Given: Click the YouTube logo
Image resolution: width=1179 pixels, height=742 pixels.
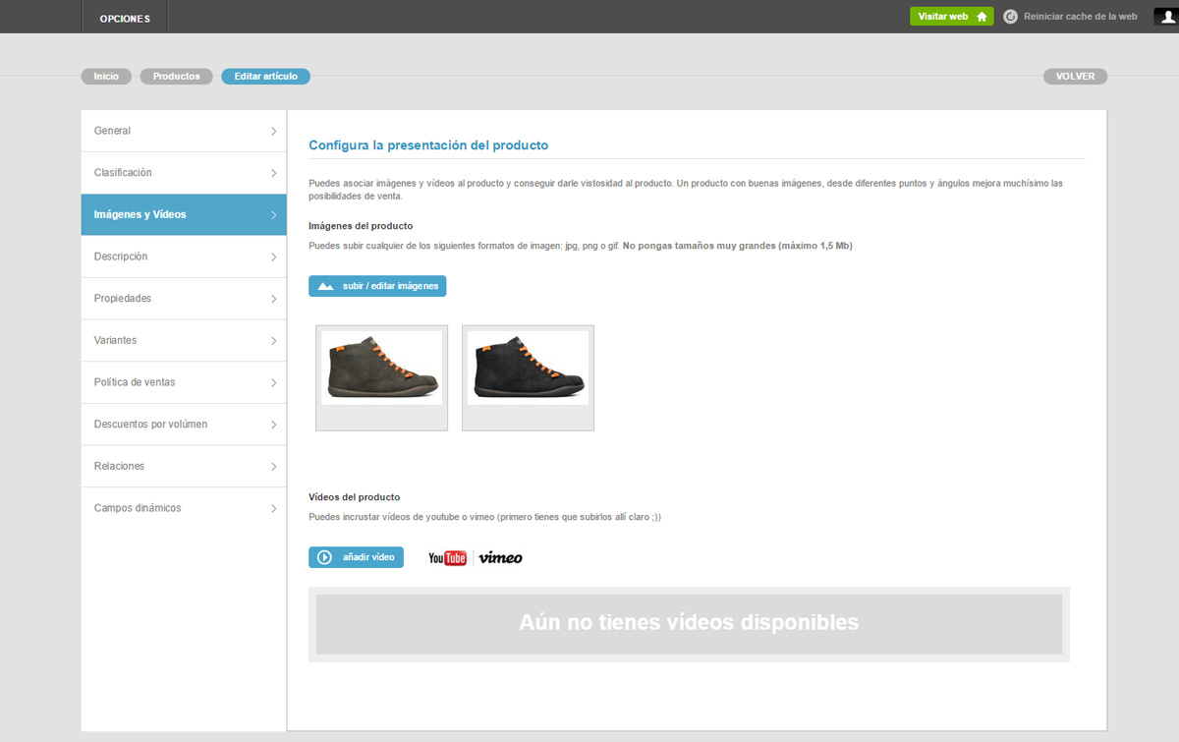Looking at the screenshot, I should 447,558.
